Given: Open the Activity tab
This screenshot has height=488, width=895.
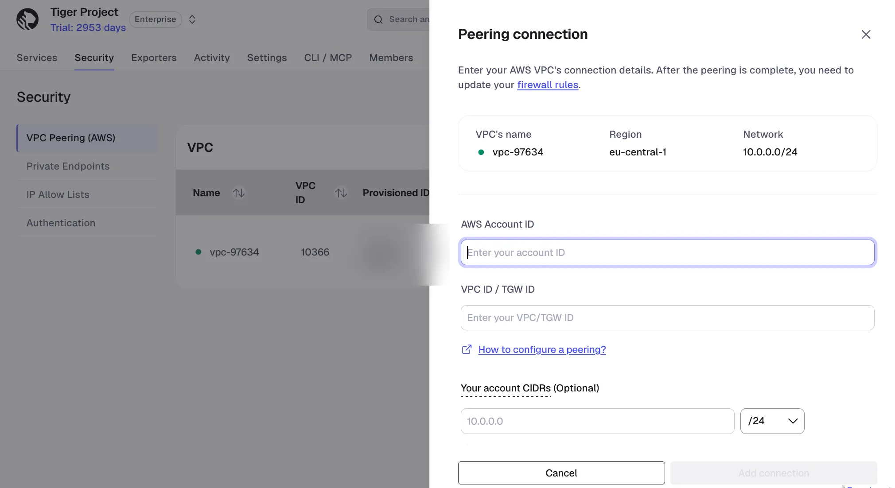Looking at the screenshot, I should click(212, 58).
